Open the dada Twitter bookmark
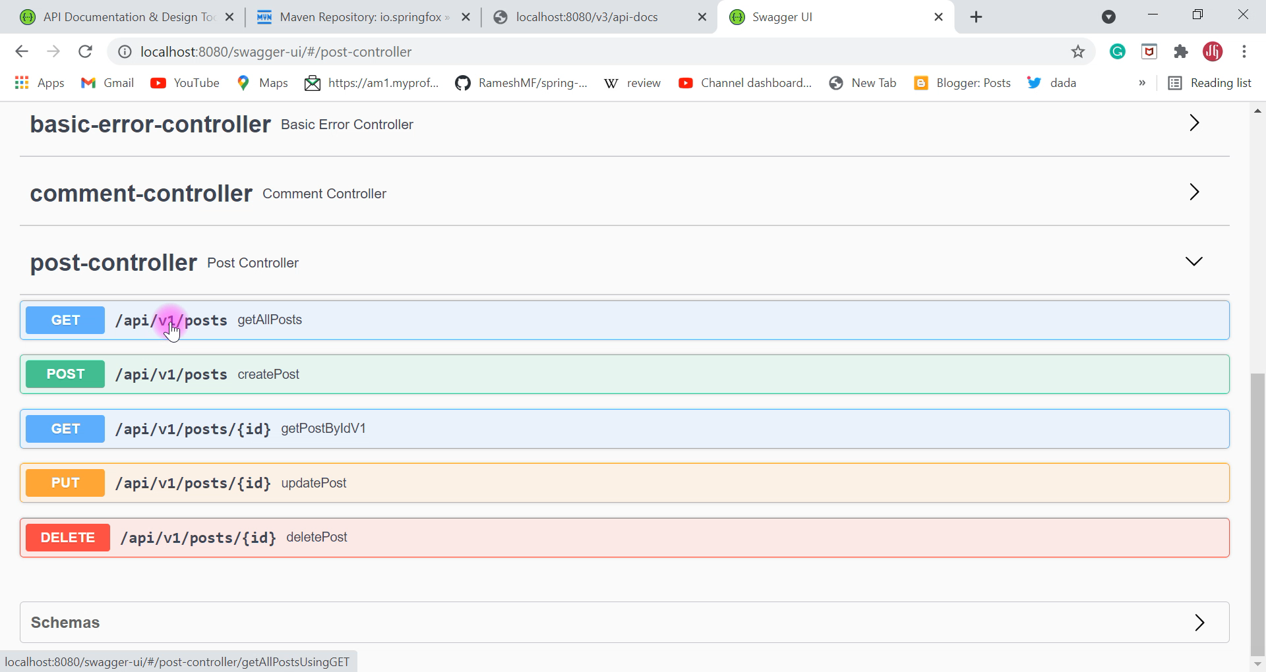The width and height of the screenshot is (1266, 672). coord(1052,83)
